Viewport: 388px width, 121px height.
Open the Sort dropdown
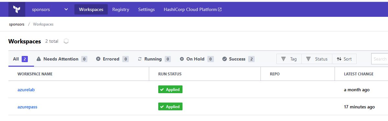(x=344, y=59)
